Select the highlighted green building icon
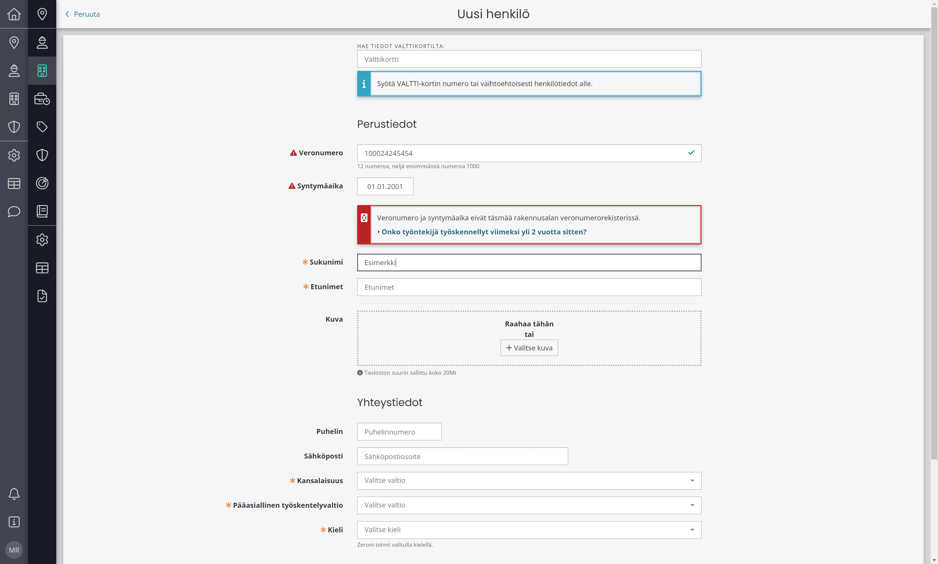 (x=42, y=71)
